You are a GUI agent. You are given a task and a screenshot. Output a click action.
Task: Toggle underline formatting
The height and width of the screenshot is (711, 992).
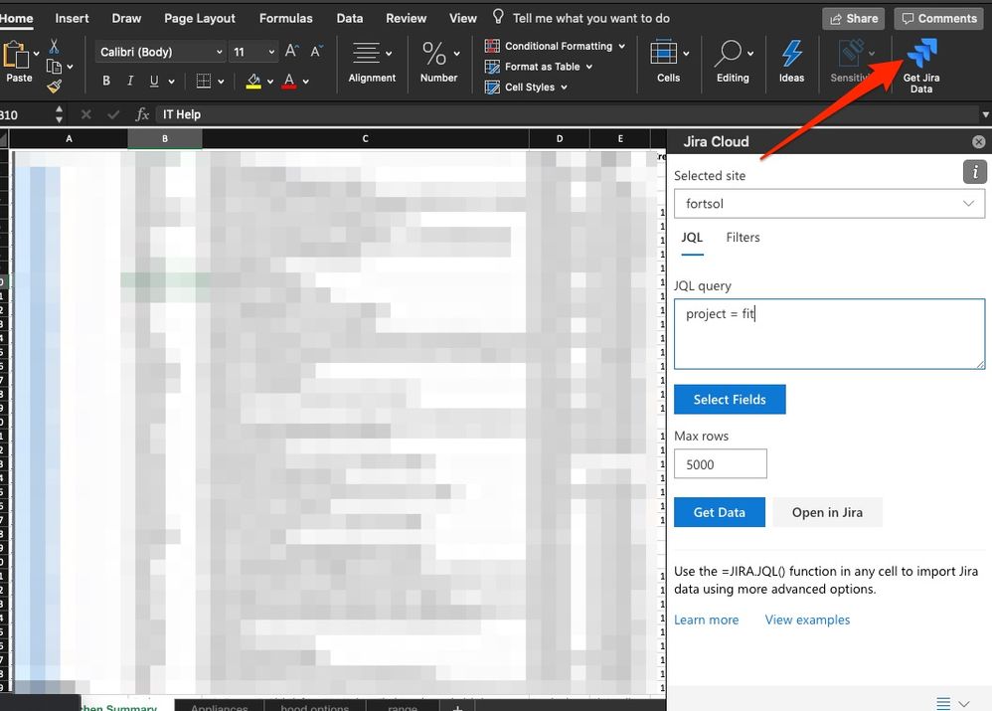click(x=154, y=81)
